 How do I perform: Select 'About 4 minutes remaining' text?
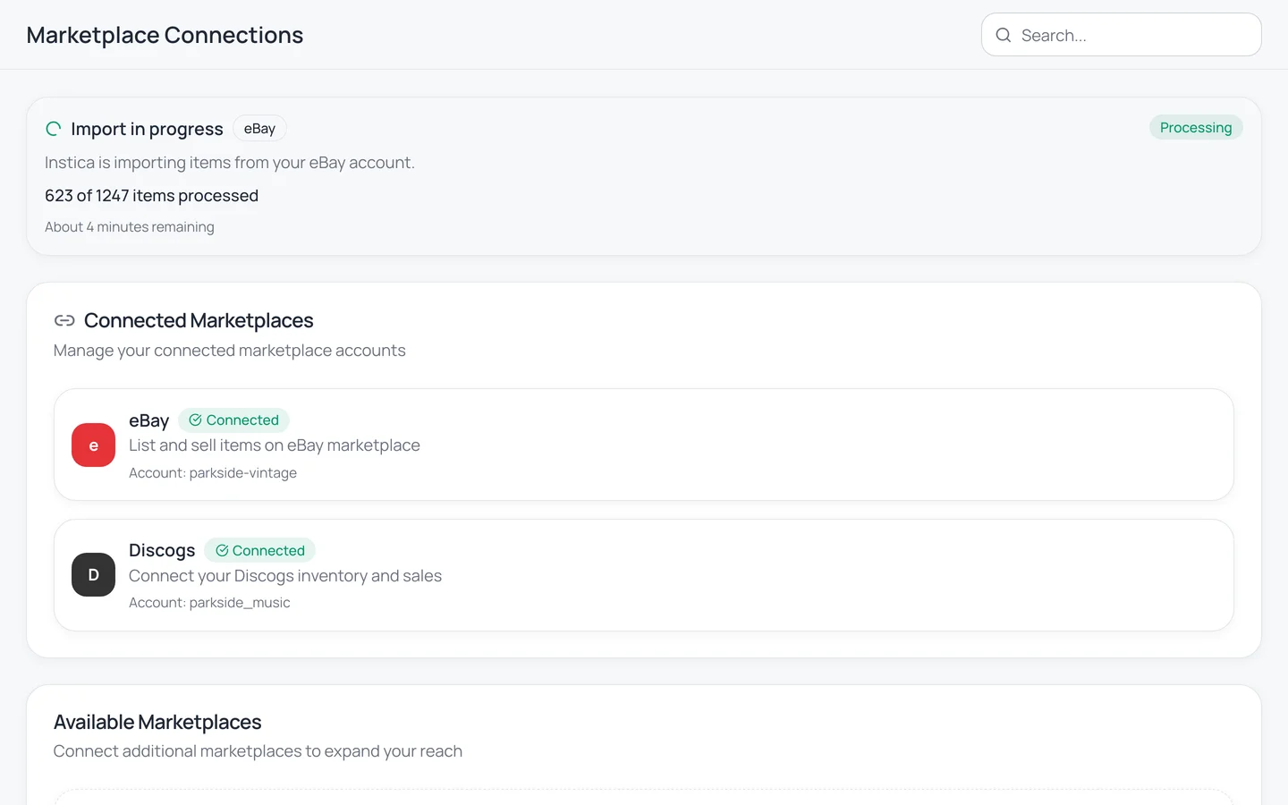130,227
